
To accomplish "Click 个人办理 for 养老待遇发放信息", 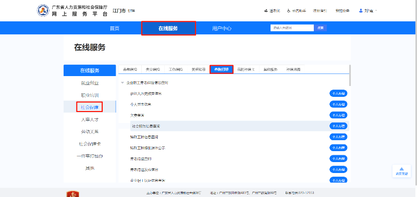I will (338, 169).
